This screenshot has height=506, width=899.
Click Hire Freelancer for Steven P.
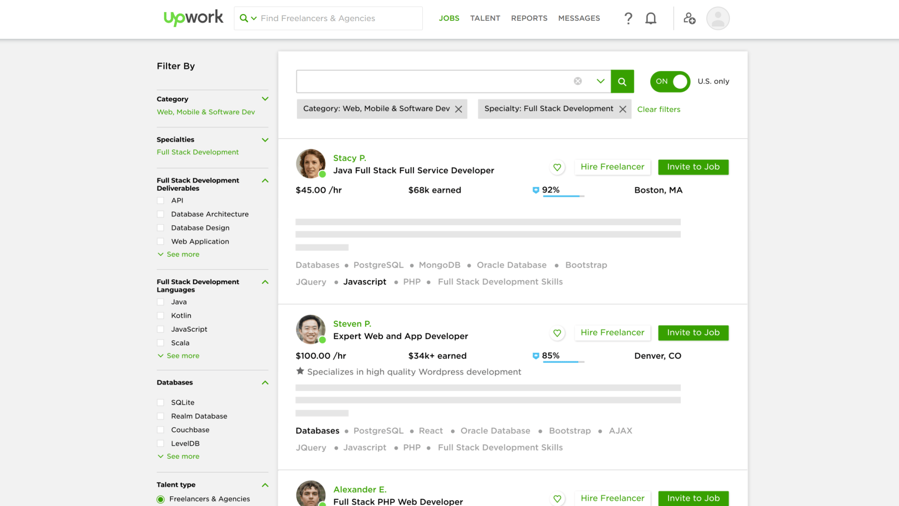(612, 333)
